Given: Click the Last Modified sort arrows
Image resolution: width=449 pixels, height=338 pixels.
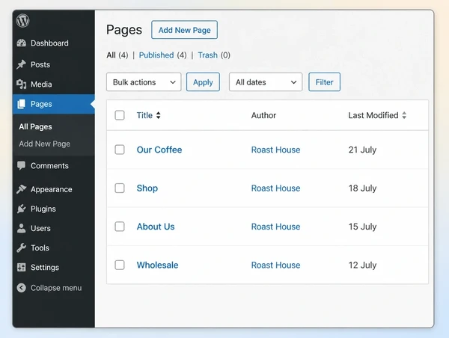Looking at the screenshot, I should pos(404,115).
